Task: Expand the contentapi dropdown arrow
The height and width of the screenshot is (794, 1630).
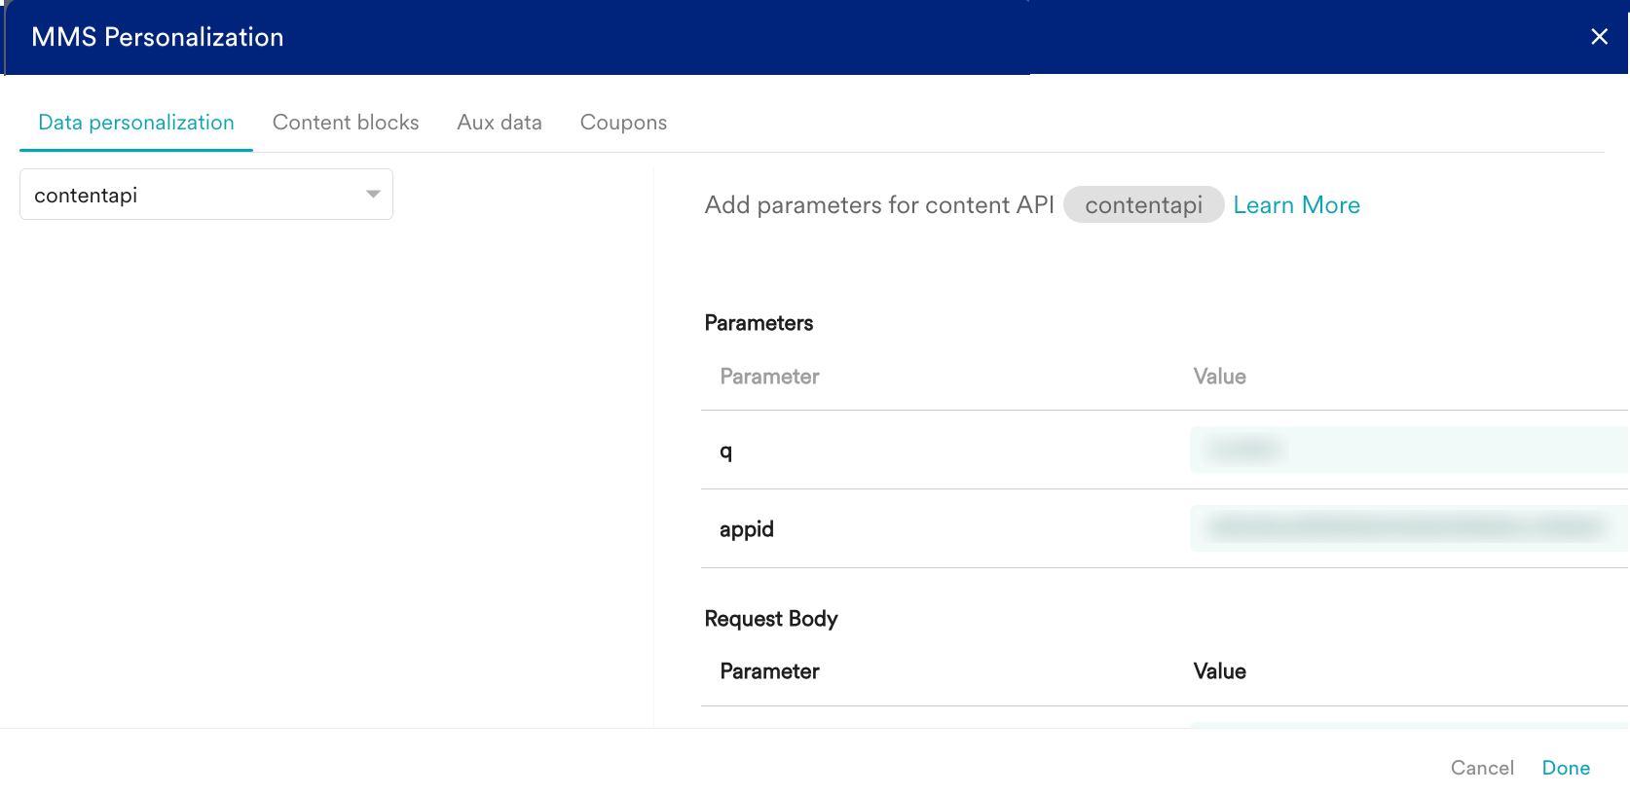Action: (373, 195)
